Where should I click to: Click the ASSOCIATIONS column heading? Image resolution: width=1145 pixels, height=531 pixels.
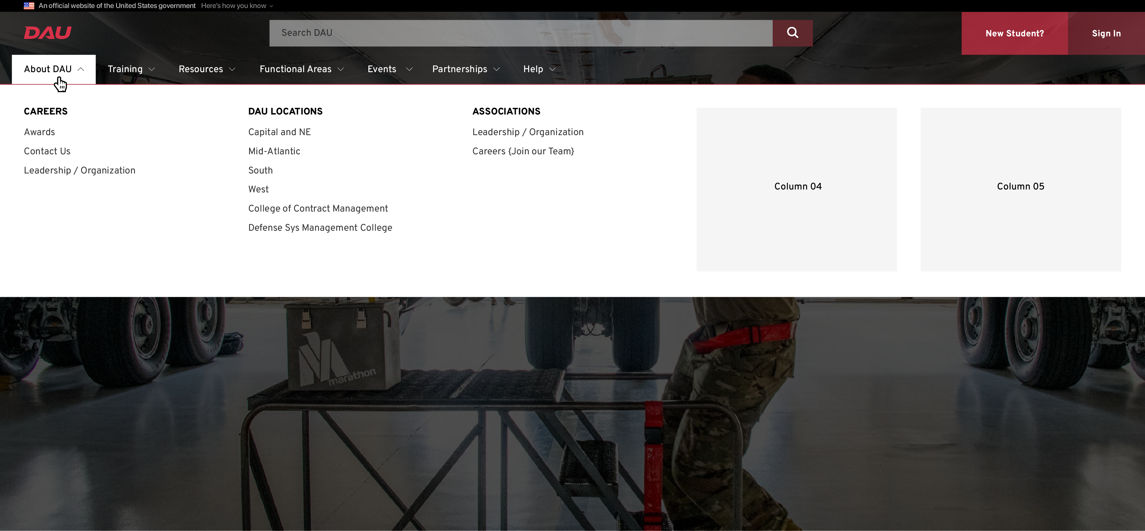pyautogui.click(x=506, y=111)
